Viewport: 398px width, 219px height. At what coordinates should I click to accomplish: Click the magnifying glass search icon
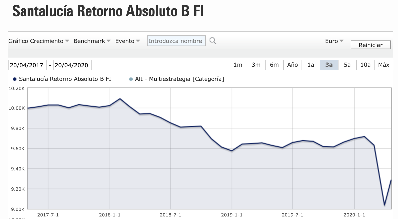pyautogui.click(x=213, y=41)
